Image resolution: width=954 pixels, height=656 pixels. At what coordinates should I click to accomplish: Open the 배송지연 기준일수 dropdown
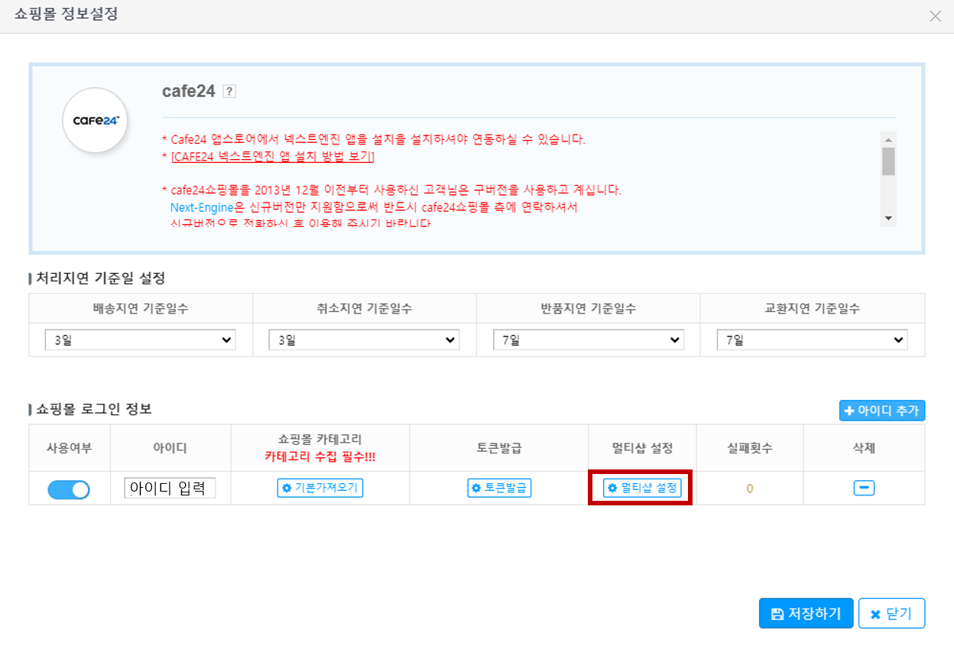coord(141,340)
